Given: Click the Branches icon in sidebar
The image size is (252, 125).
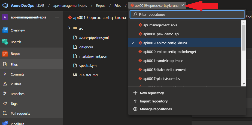Looking at the screenshot, I should tap(5, 94).
